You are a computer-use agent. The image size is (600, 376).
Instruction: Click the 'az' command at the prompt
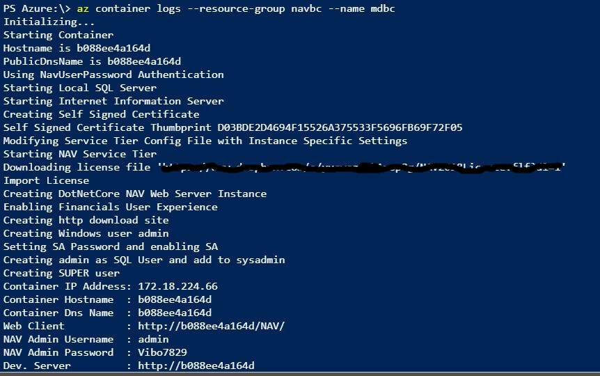coord(83,8)
